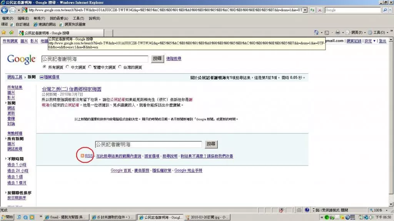Click the browser Forward arrow button
This screenshot has width=394, height=221.
pyautogui.click(x=12, y=10)
